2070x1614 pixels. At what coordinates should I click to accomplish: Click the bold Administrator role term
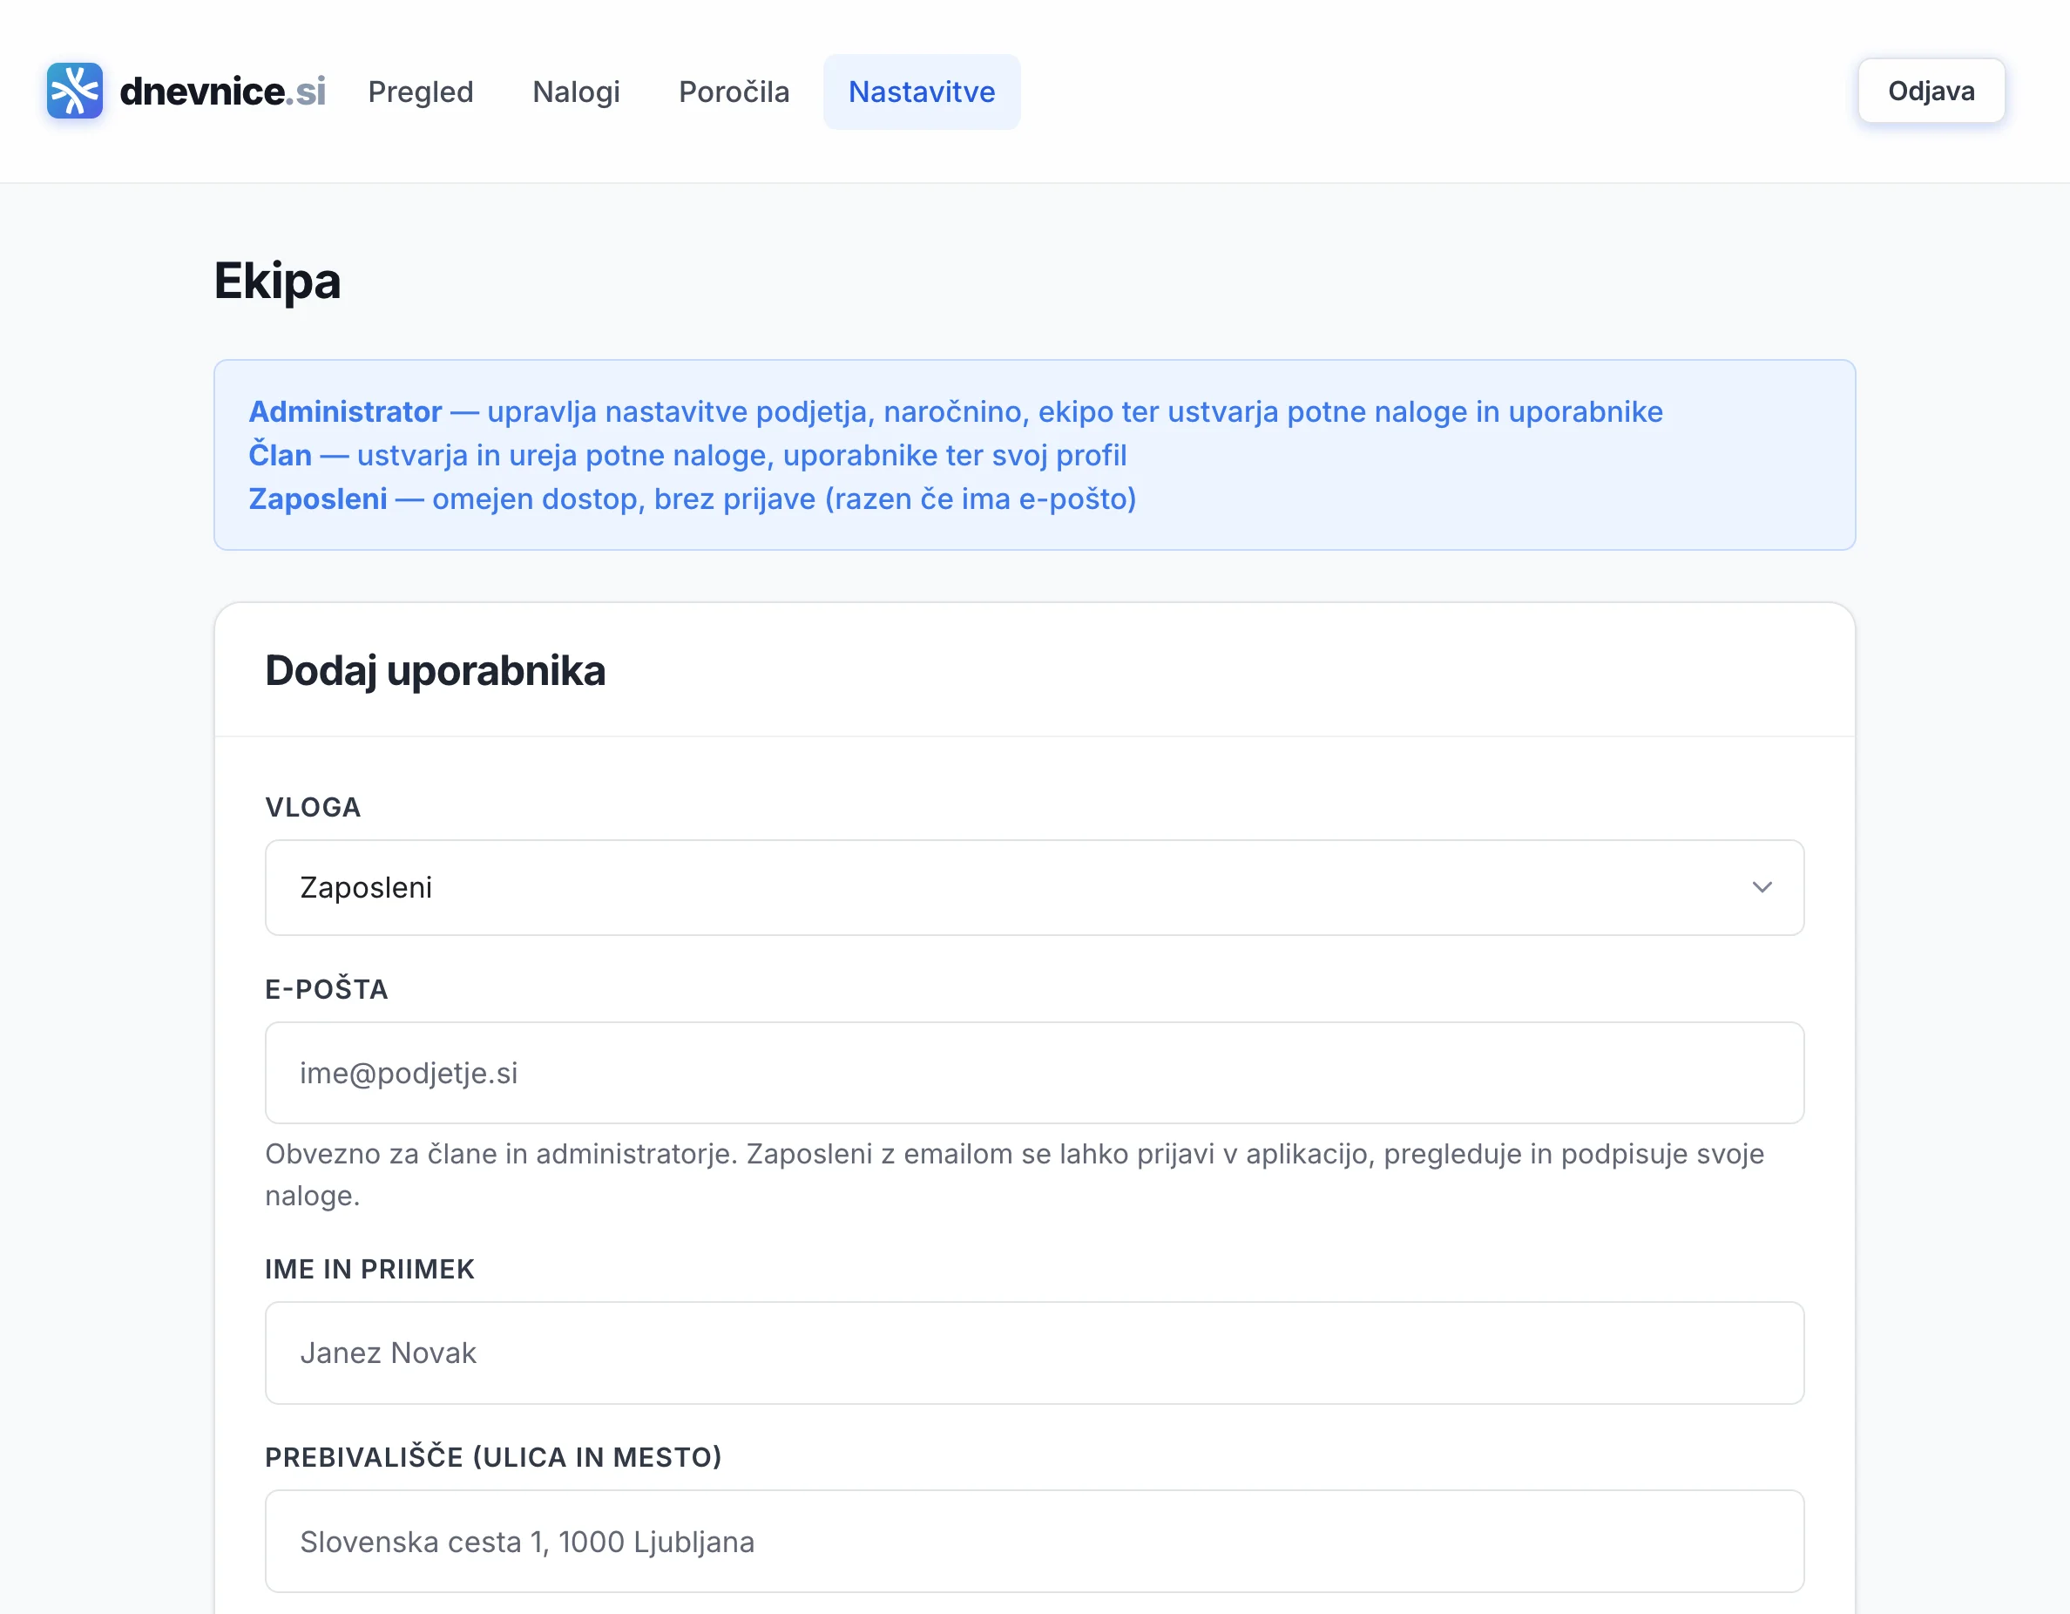(x=345, y=411)
